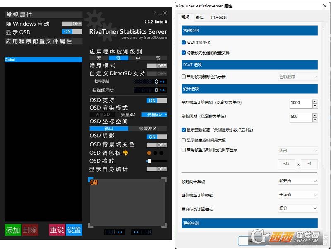Image resolution: width=331 pixels, height=249 pixels.
Task: Click the 重设 button
Action: tap(57, 230)
